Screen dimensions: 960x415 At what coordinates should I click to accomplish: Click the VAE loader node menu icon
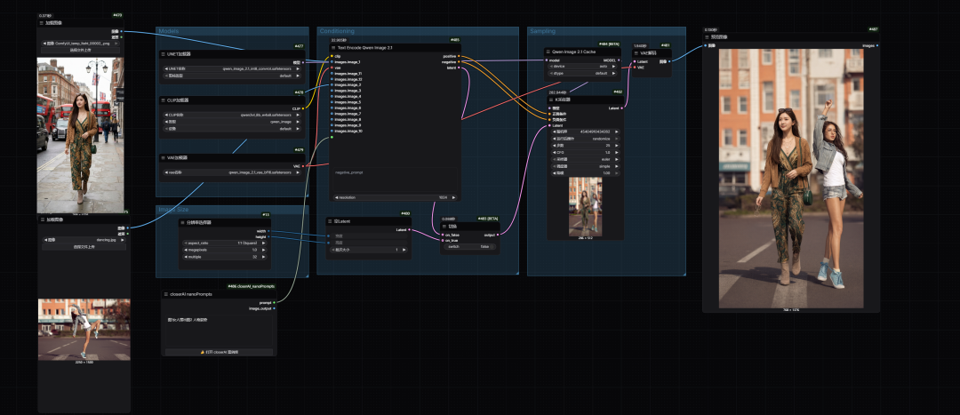(x=164, y=157)
